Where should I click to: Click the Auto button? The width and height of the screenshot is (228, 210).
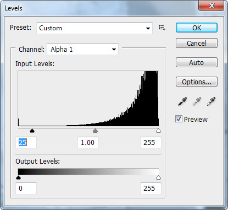coord(197,62)
